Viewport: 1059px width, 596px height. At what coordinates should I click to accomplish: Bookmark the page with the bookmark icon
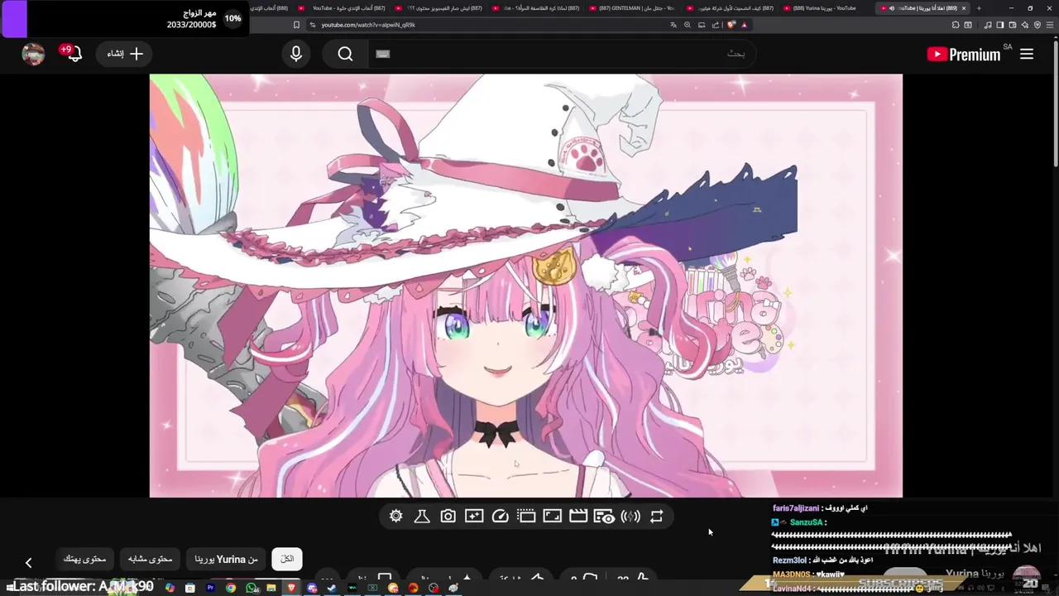296,25
